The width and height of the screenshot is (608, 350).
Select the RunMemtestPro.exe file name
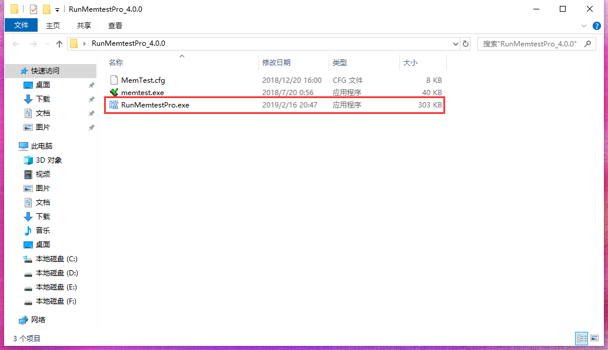click(x=155, y=105)
